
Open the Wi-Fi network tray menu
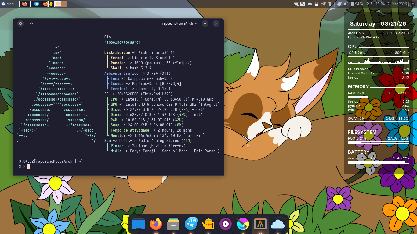tap(296, 4)
